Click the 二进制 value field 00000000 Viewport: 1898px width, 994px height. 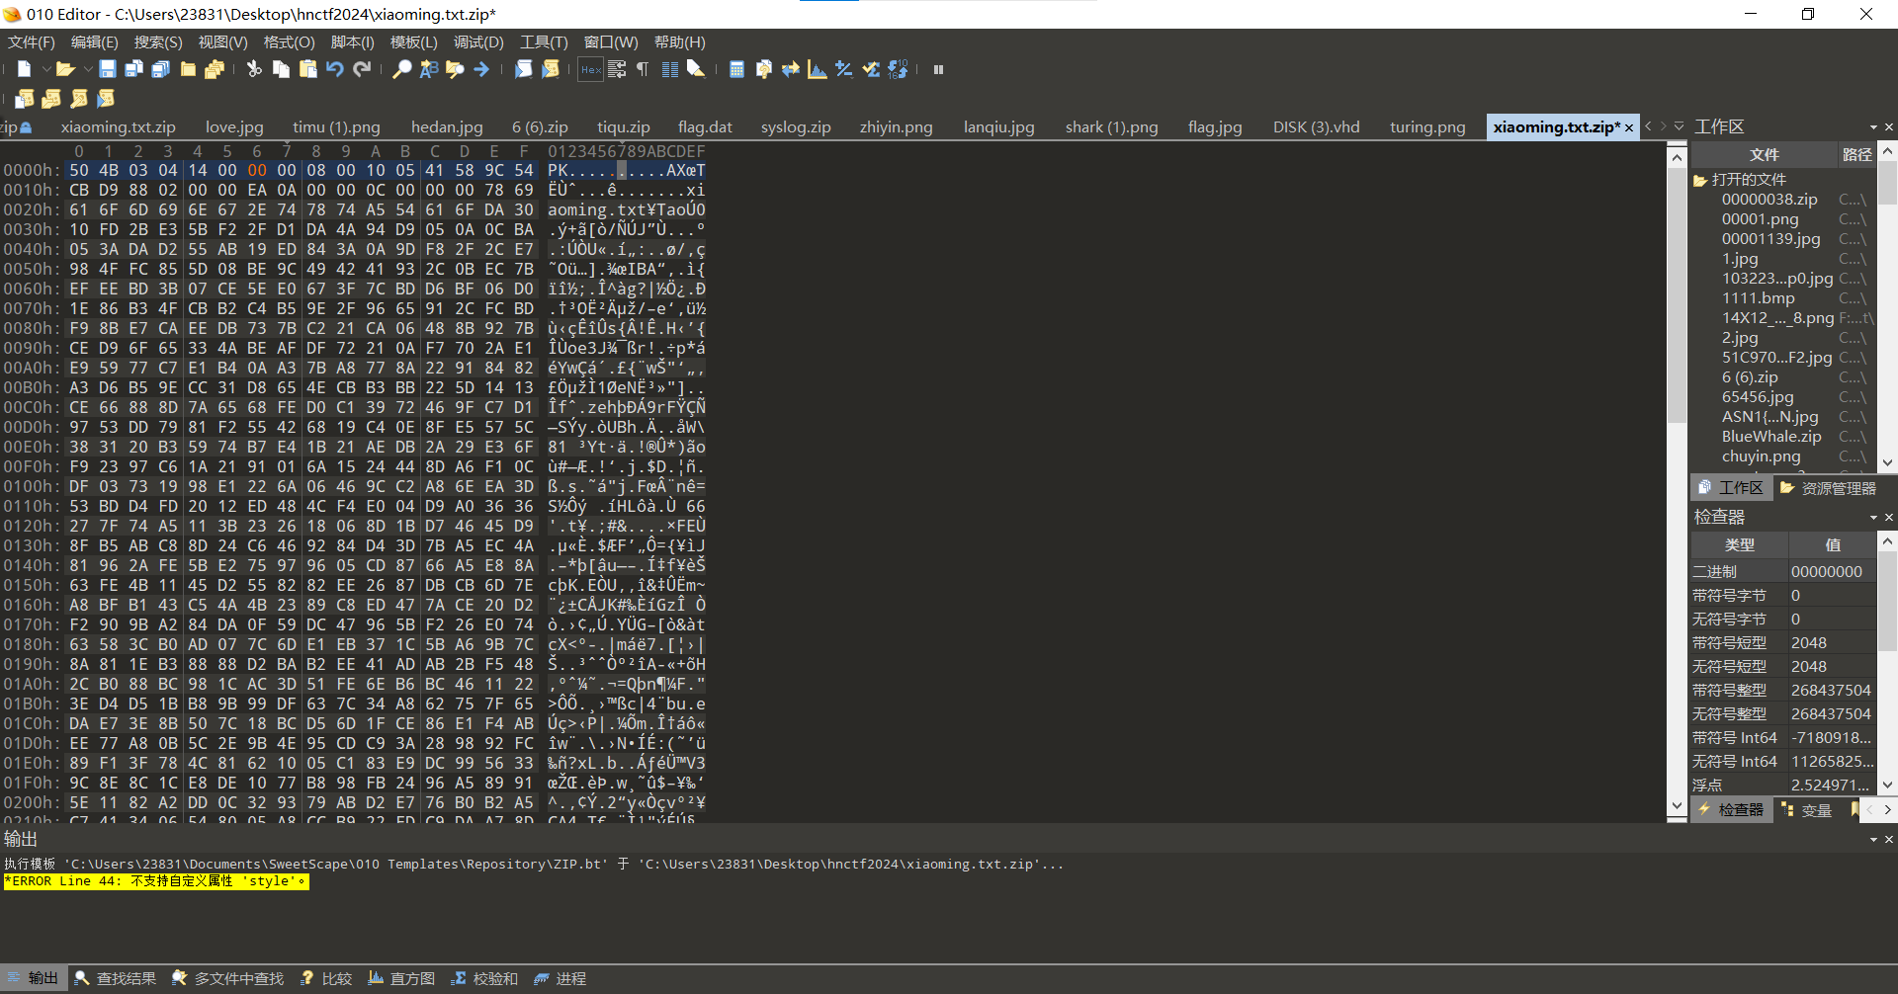pos(1833,572)
